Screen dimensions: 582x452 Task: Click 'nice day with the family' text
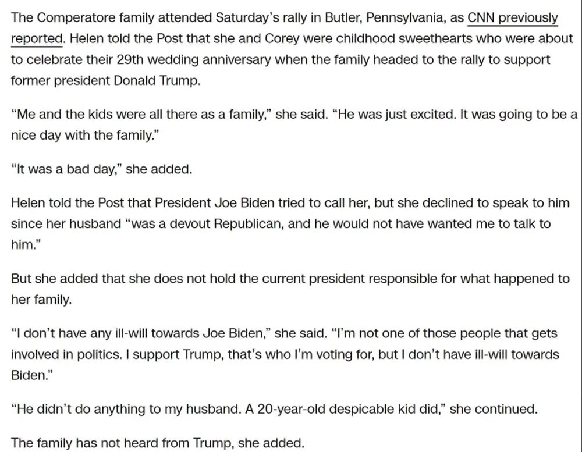(x=82, y=135)
